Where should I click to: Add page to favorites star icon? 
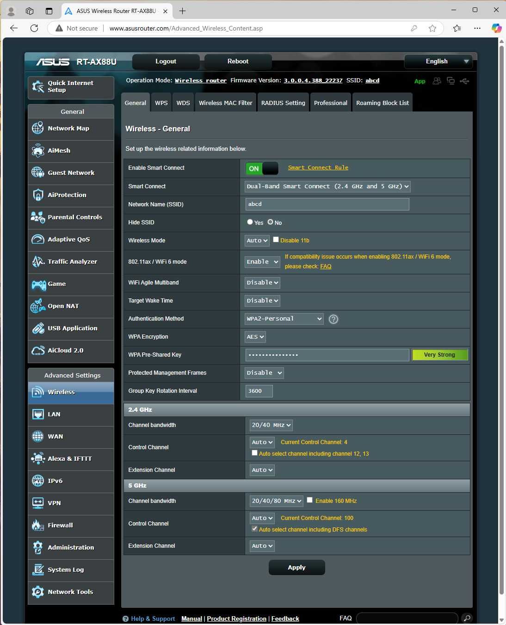click(432, 28)
